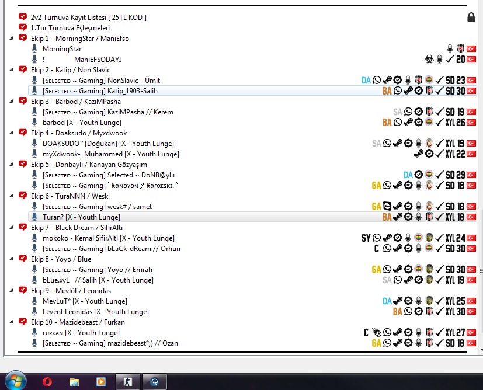Open Windows Explorer from the taskbar
The image size is (483, 390).
point(74,382)
